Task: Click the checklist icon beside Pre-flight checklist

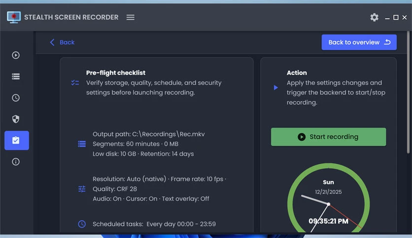Action: 75,83
